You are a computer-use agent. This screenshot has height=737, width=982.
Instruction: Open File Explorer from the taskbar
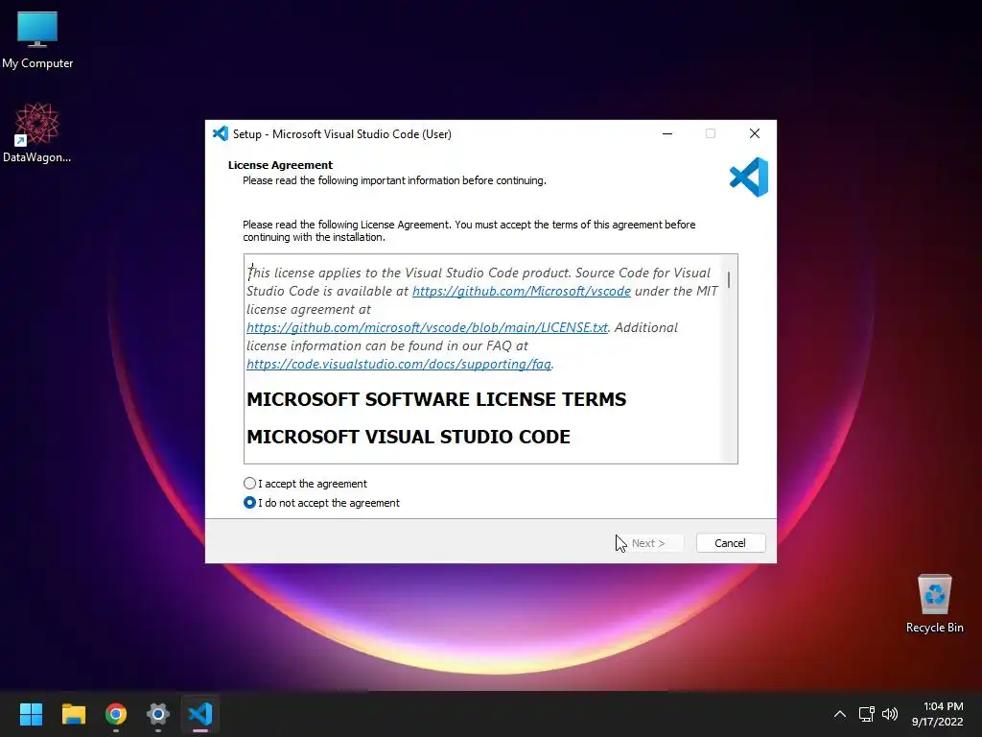tap(73, 714)
